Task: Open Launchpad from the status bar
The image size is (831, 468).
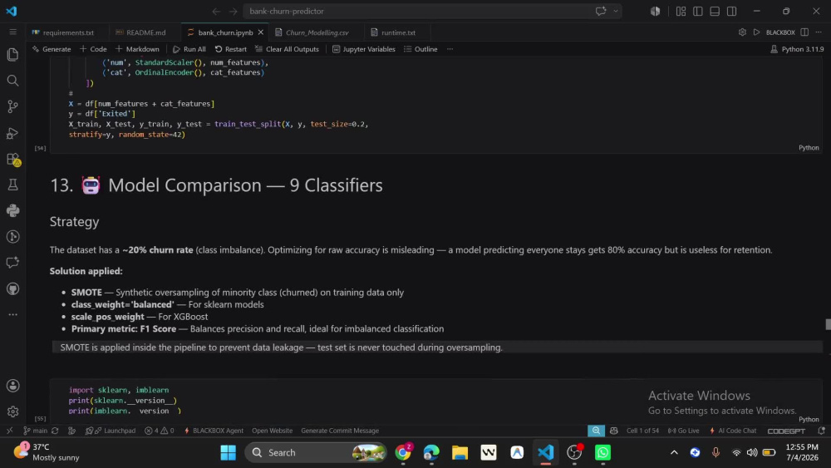Action: click(111, 431)
